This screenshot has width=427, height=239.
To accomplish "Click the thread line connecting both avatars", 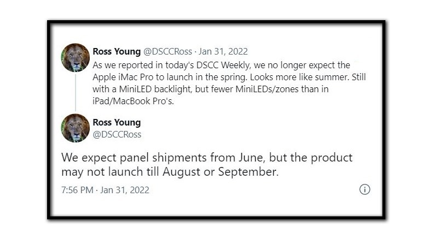I will tap(76, 93).
